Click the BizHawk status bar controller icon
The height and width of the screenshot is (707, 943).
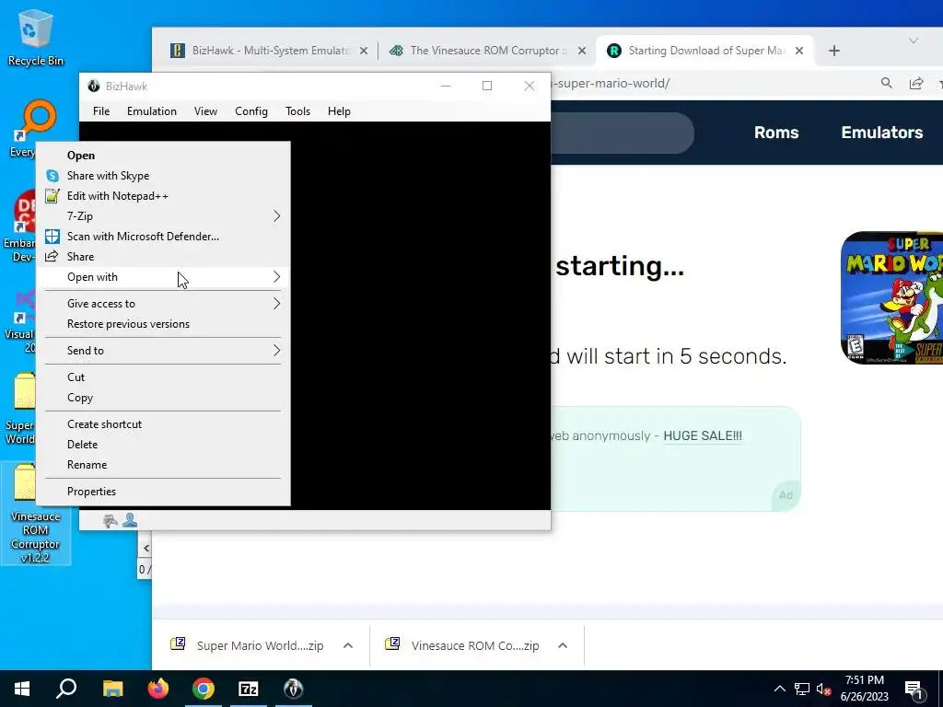[111, 521]
